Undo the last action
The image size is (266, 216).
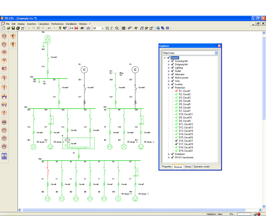(x=49, y=28)
